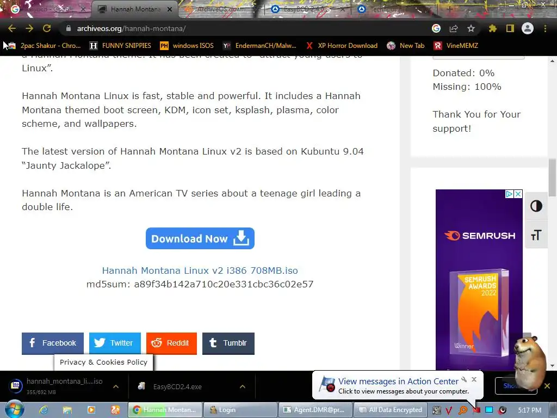Open the Windows Media Player taskbar icon

(91, 410)
